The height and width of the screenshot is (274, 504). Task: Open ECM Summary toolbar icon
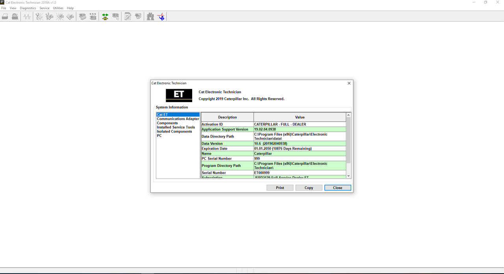click(83, 17)
